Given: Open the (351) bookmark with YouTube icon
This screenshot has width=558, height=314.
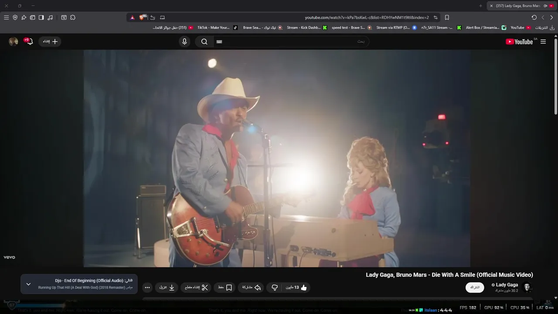Looking at the screenshot, I should coord(172,27).
